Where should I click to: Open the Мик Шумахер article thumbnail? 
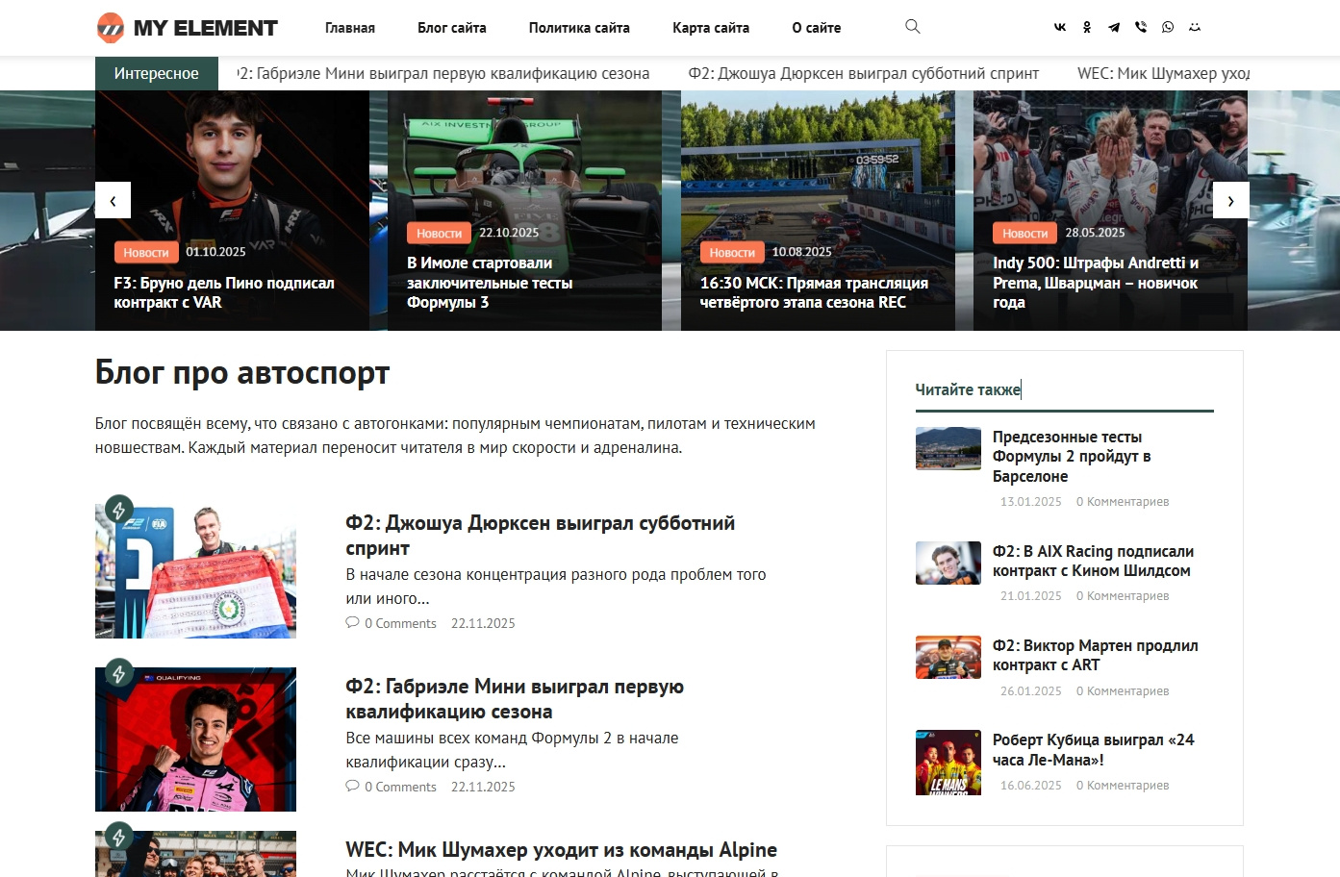click(x=196, y=854)
